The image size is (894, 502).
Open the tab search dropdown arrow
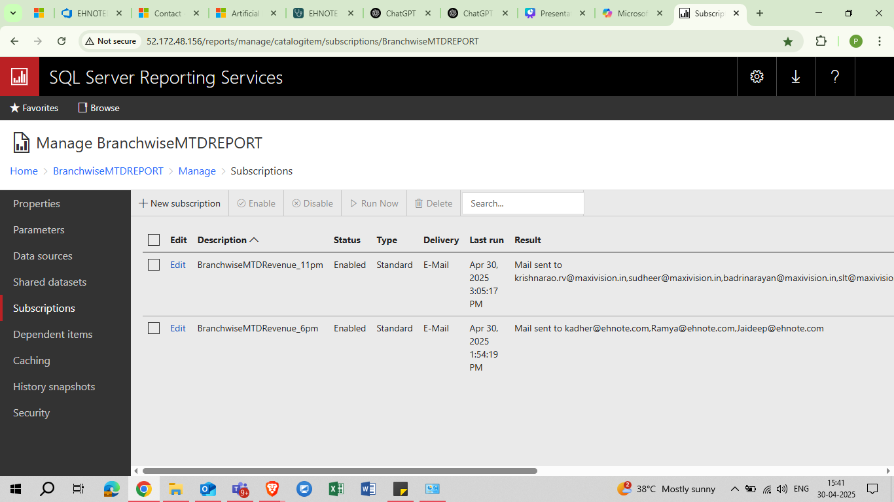(12, 13)
